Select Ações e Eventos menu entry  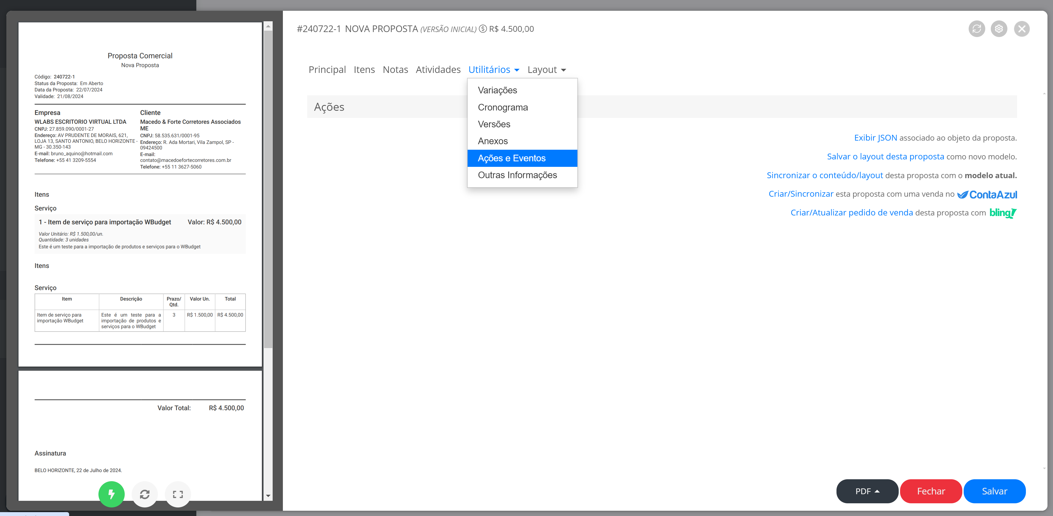511,158
